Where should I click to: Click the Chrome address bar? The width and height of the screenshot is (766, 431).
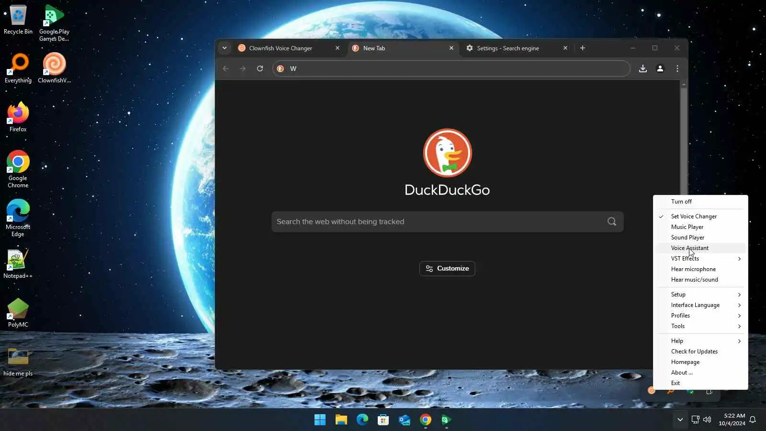click(451, 68)
